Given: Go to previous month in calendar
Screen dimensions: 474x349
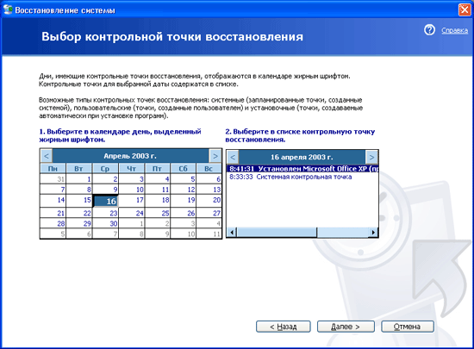Looking at the screenshot, I should (x=47, y=156).
